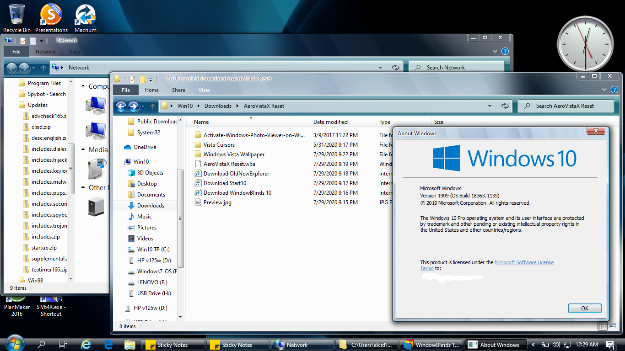Open Share ribbon tab
625x351 pixels.
coord(178,90)
